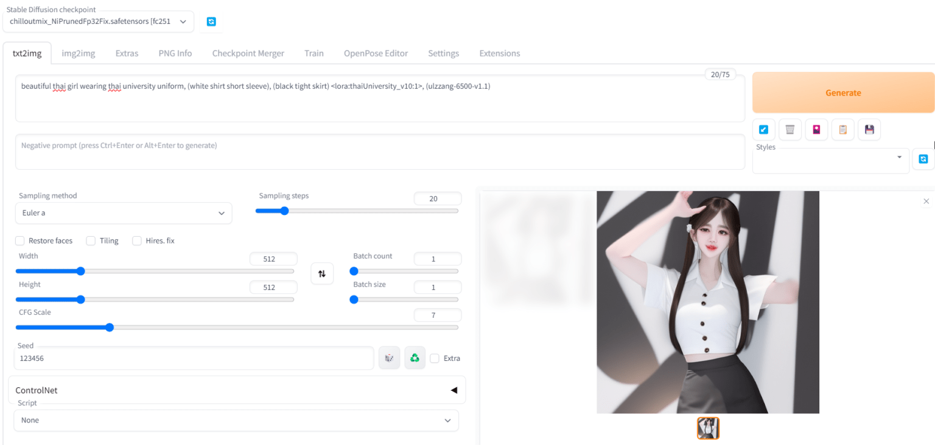Apply selected styles via the clipboard icon
The image size is (935, 445).
pyautogui.click(x=842, y=129)
